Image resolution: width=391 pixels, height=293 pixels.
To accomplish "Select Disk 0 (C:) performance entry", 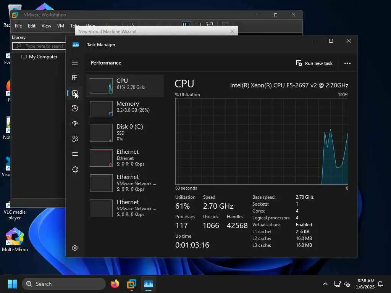I will click(125, 132).
